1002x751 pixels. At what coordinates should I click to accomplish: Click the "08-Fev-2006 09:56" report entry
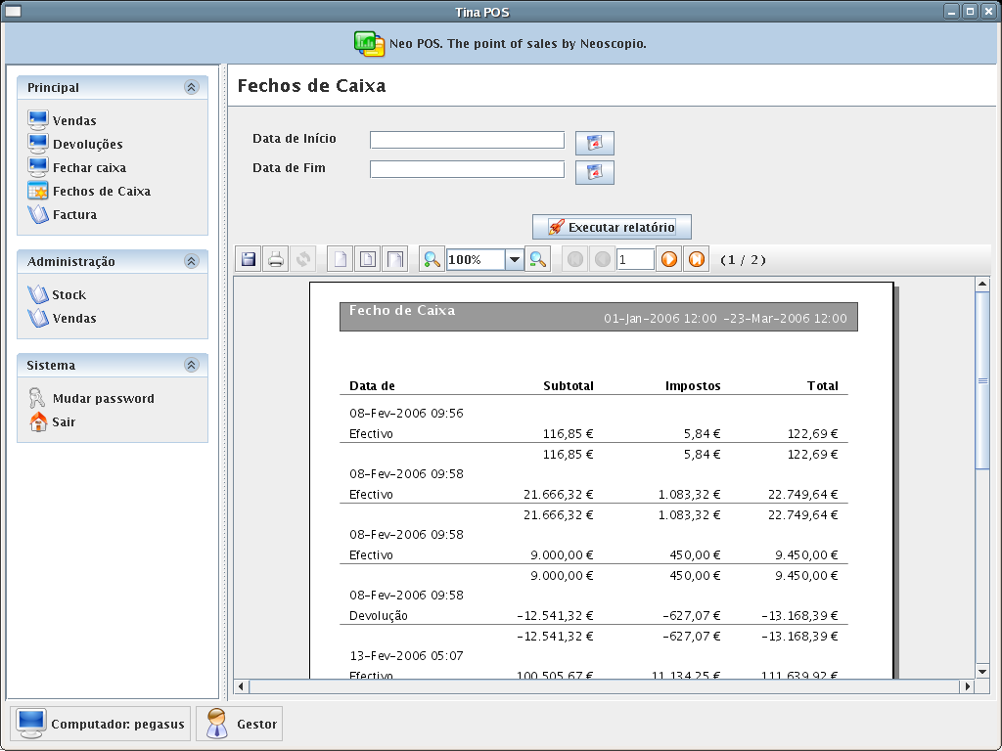pyautogui.click(x=406, y=414)
